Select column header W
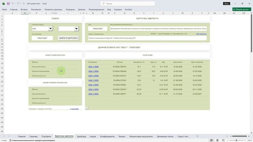The width and height of the screenshot is (253, 142). (183, 13)
